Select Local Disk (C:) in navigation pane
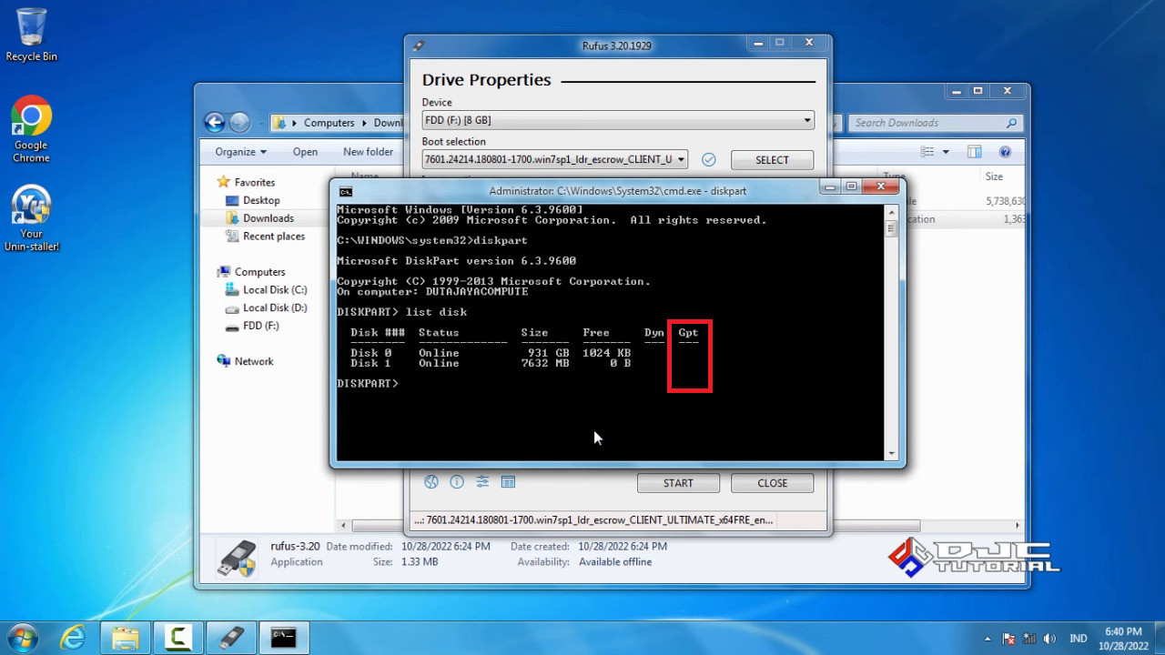This screenshot has width=1165, height=655. (x=274, y=290)
